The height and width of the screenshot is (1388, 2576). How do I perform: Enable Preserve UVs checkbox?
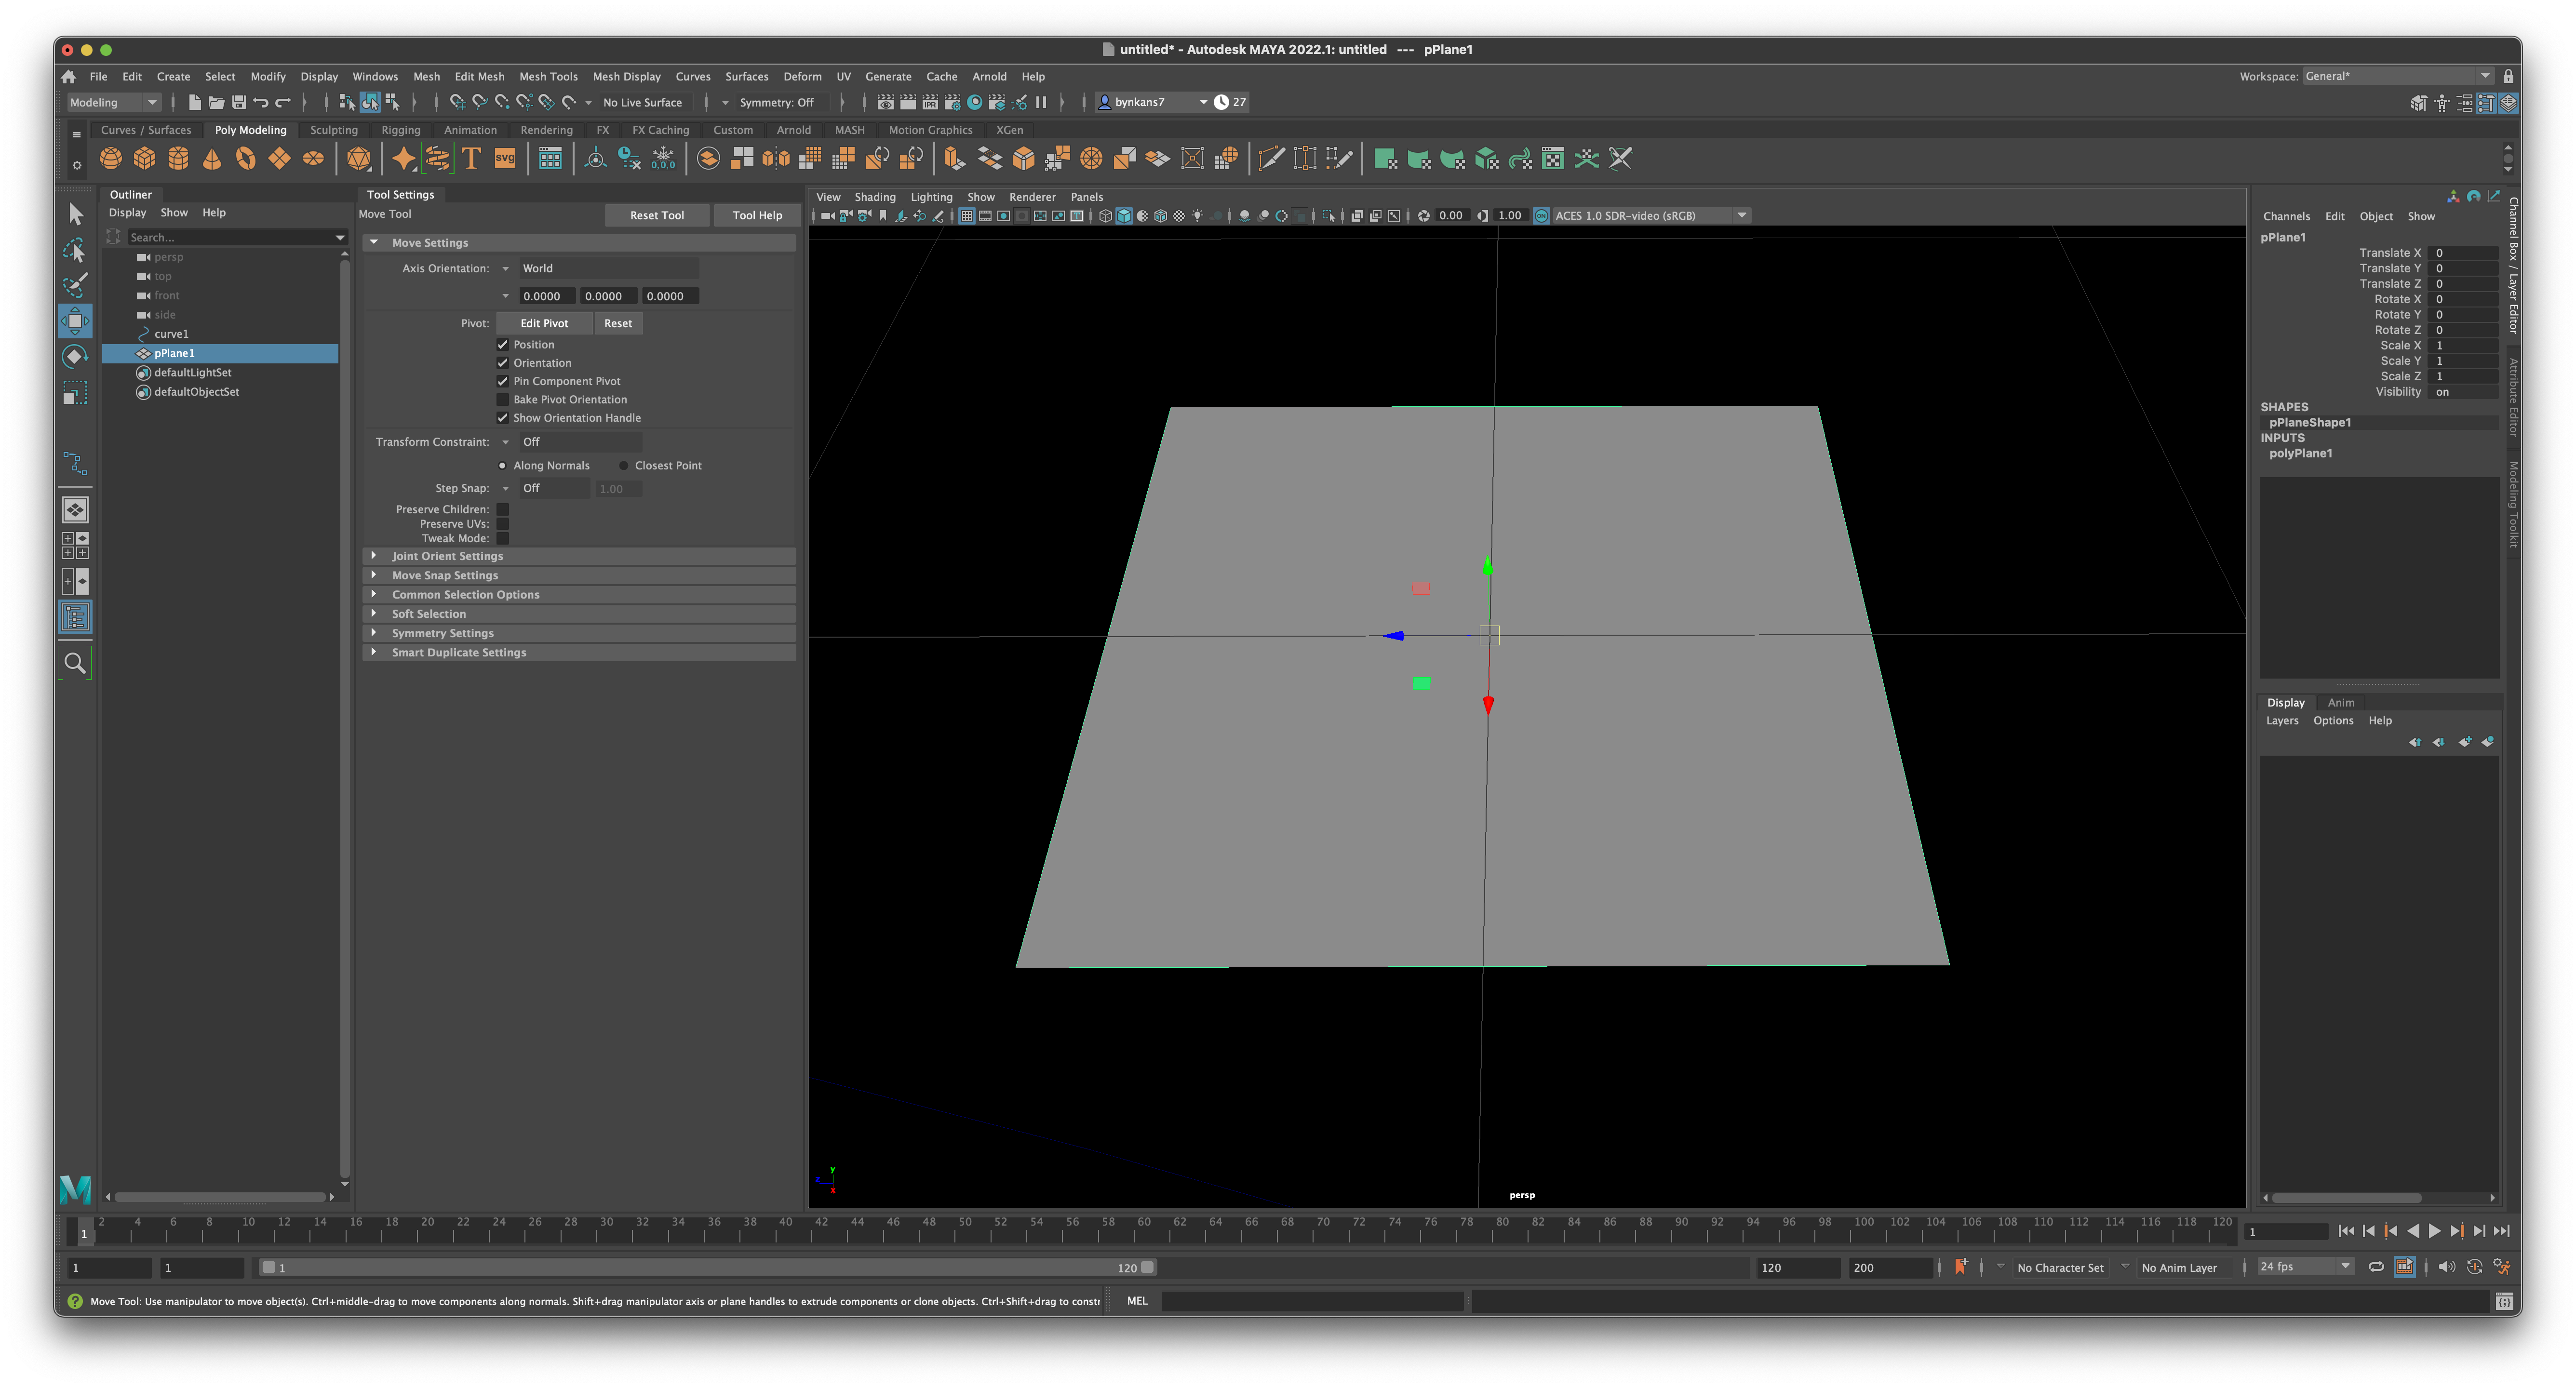[x=503, y=524]
